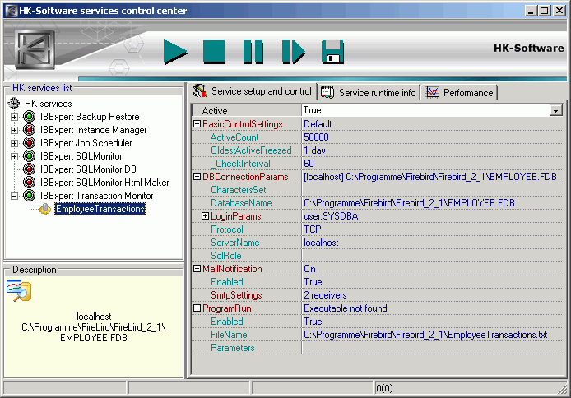The width and height of the screenshot is (571, 398).
Task: Select HK services root label
Action: (48, 104)
